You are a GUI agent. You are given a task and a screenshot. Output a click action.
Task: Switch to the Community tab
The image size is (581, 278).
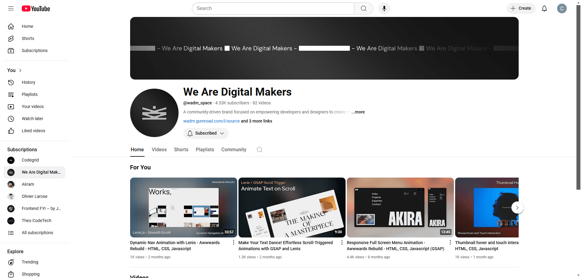[234, 150]
